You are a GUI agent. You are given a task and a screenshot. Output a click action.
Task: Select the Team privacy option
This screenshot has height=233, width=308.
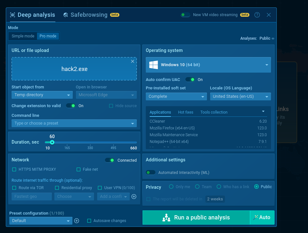click(x=197, y=187)
